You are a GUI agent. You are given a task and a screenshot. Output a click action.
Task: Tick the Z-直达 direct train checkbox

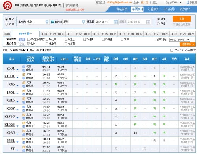tap(66, 39)
